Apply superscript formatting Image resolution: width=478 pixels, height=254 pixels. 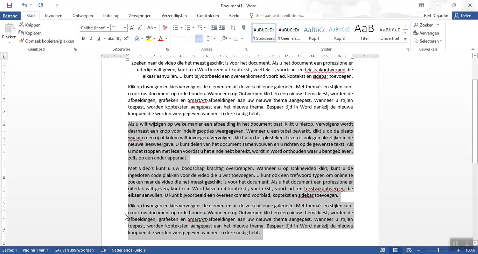(x=126, y=38)
